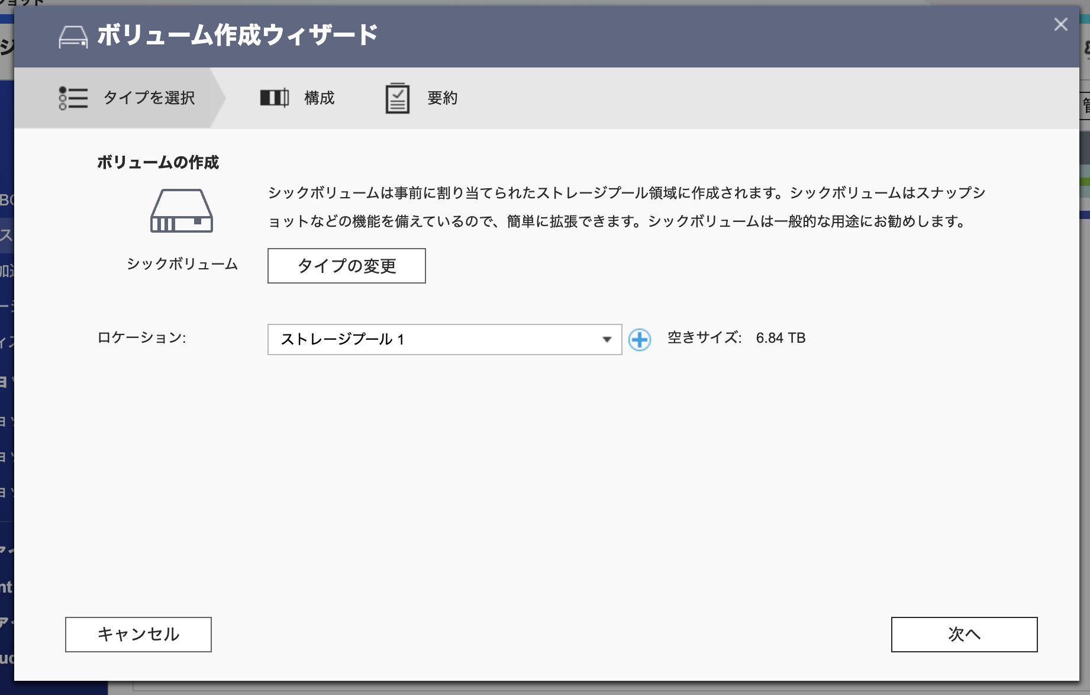Click the シックボリューム drive illustration

pyautogui.click(x=182, y=208)
